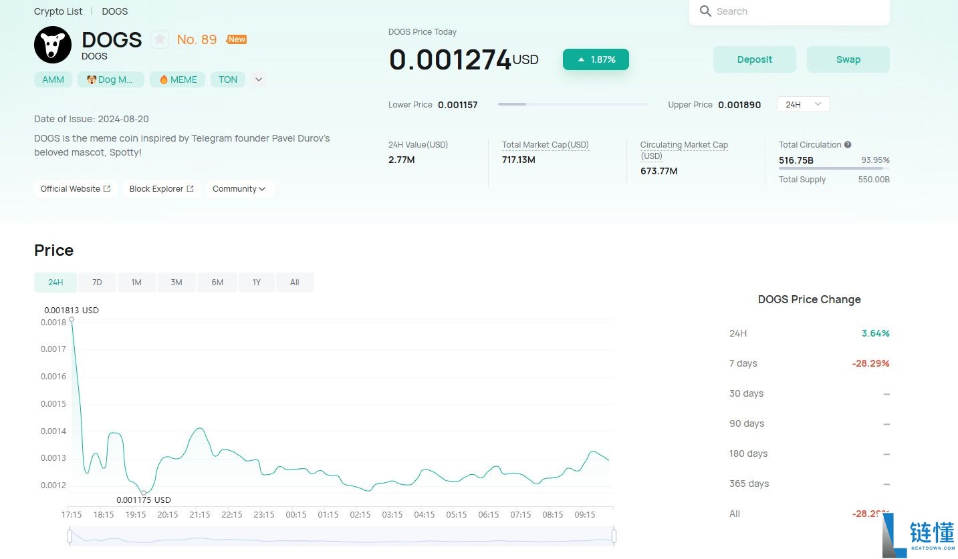Toggle the favorite star for DOGS
958x559 pixels.
[x=159, y=39]
